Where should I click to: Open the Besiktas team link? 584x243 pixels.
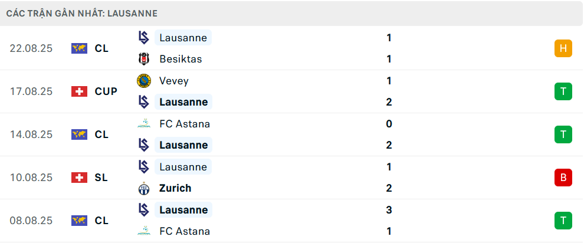pos(181,59)
